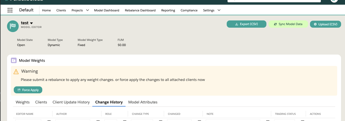Image resolution: width=345 pixels, height=121 pixels.
Task: Click the Model Weight Type value Fixed
Action: tap(81, 45)
